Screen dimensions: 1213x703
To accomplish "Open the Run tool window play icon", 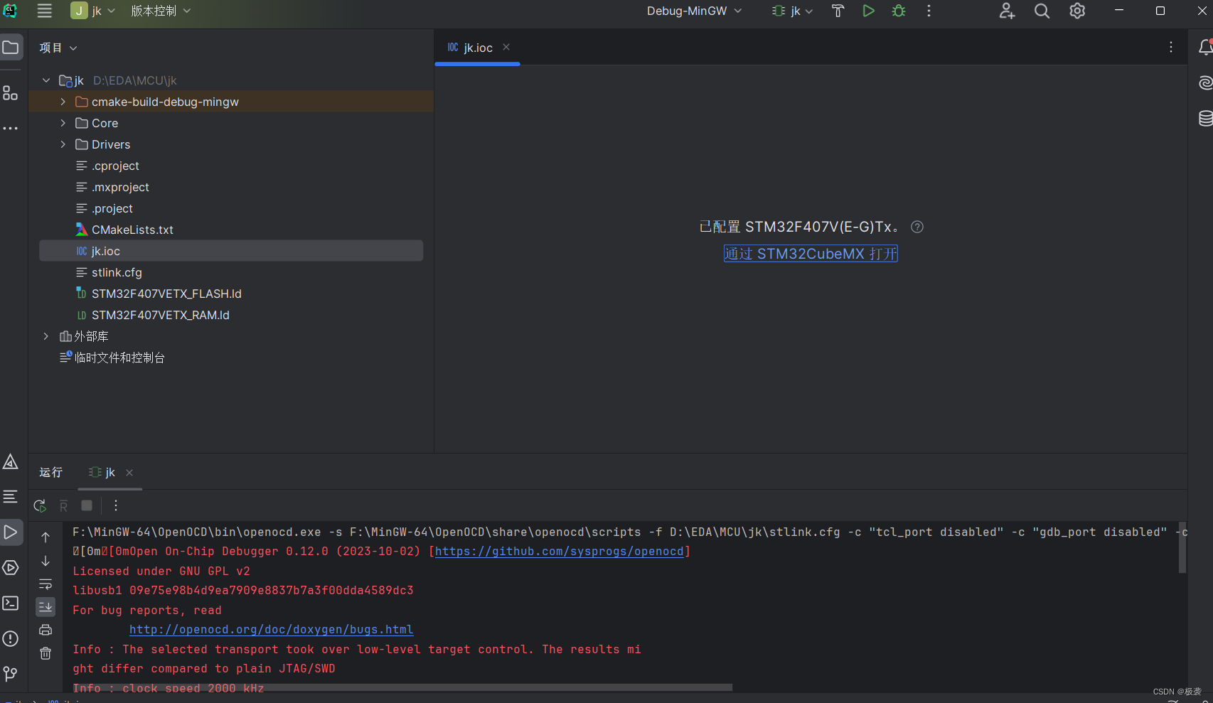I will click(x=11, y=532).
